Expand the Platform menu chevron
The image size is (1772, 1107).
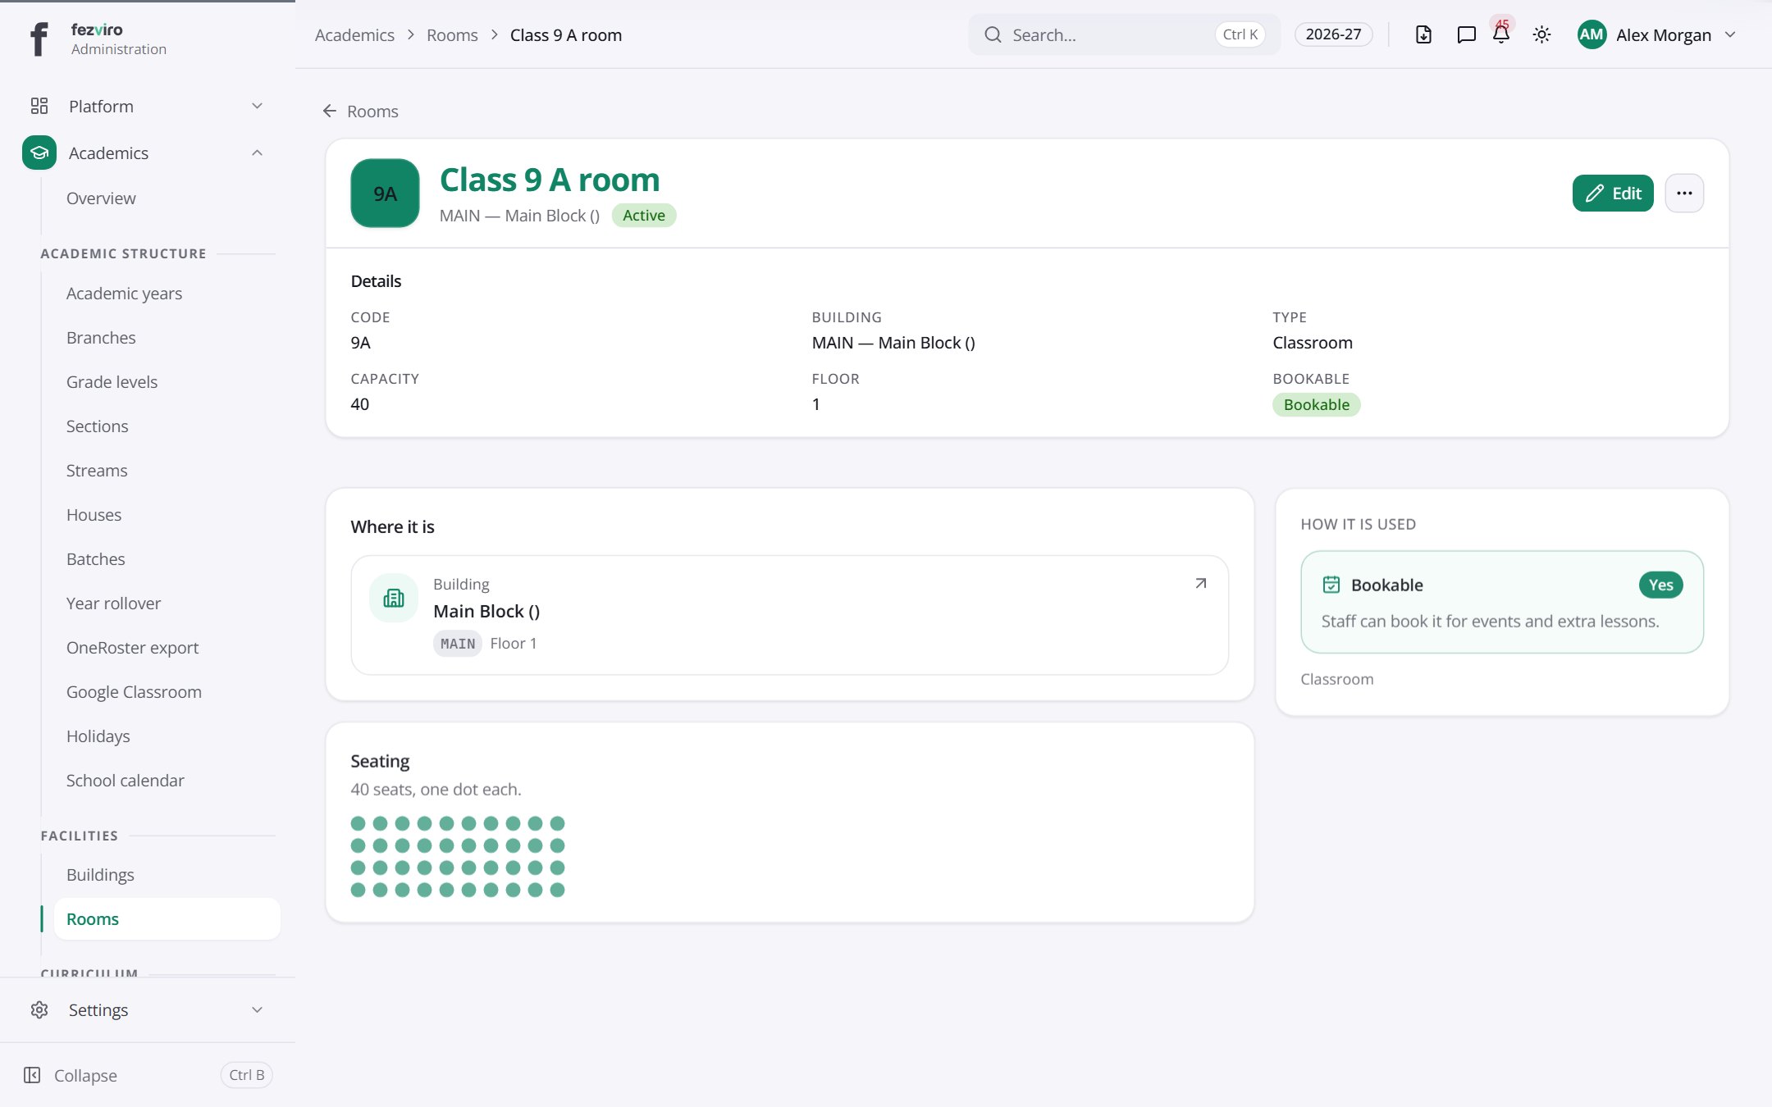click(257, 106)
